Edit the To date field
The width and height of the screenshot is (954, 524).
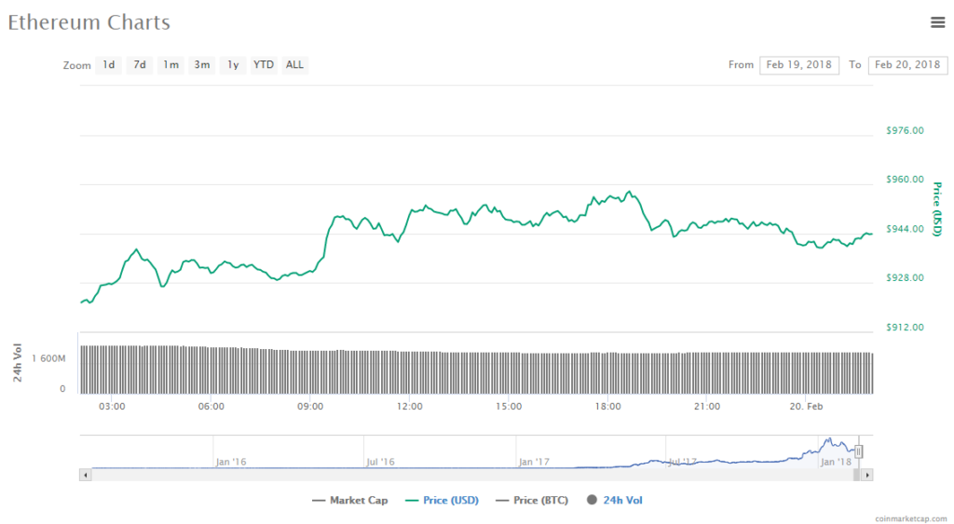(x=907, y=65)
